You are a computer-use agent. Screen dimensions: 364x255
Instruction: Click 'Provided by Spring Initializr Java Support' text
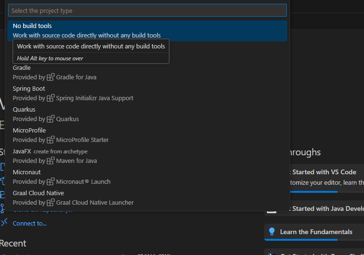(73, 98)
